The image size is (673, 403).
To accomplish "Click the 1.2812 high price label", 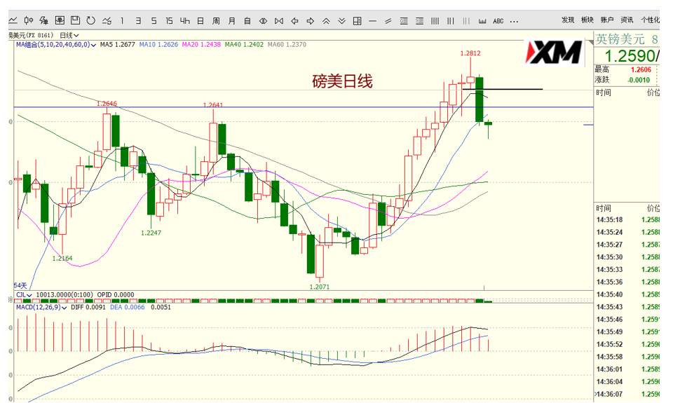I will [470, 53].
